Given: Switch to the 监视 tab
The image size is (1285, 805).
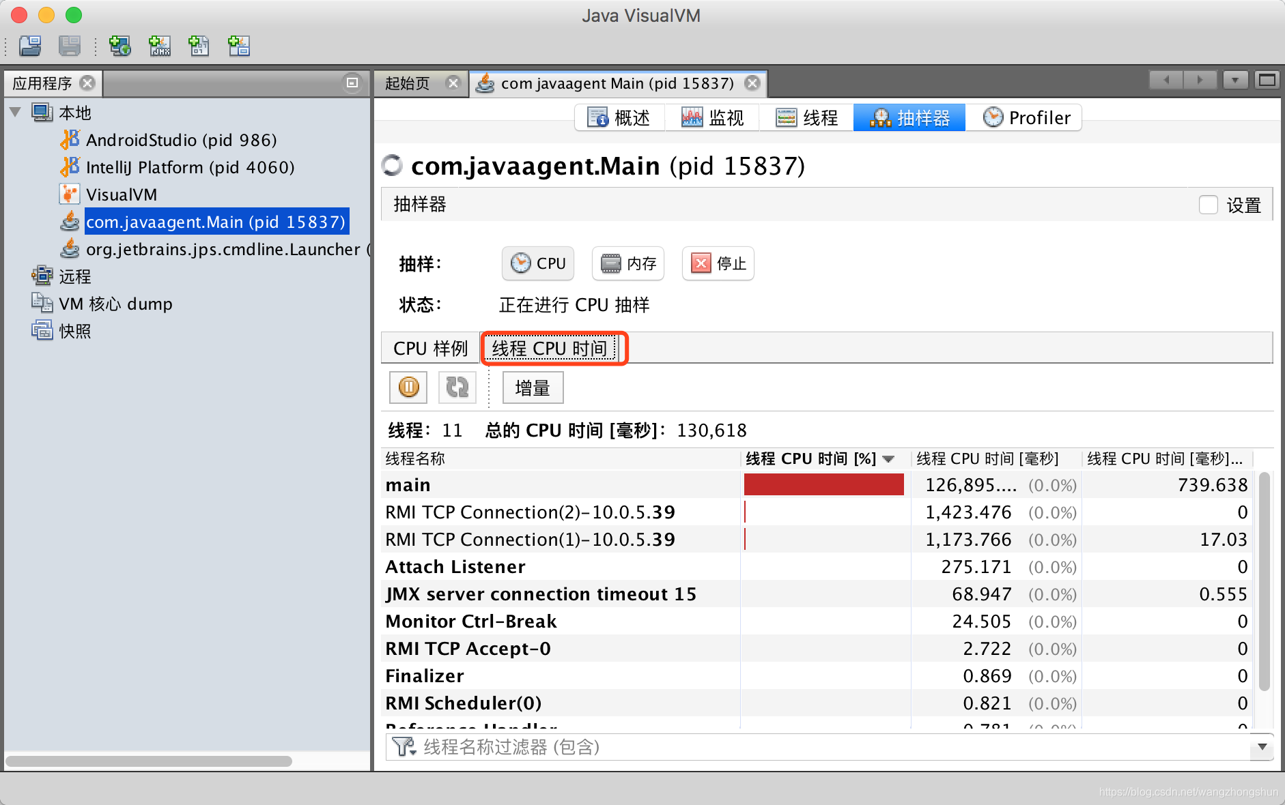Looking at the screenshot, I should pos(713,117).
